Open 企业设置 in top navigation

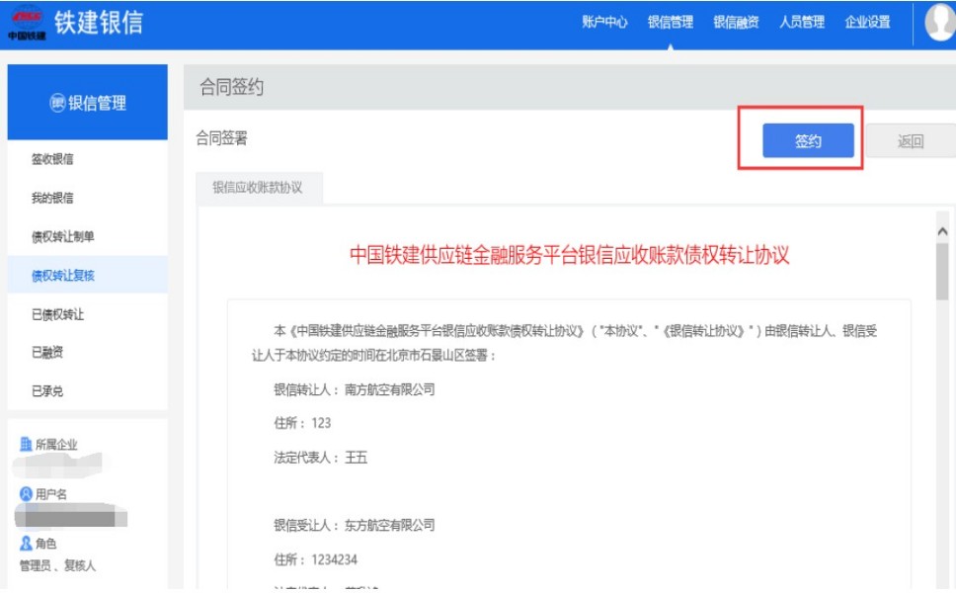(867, 23)
